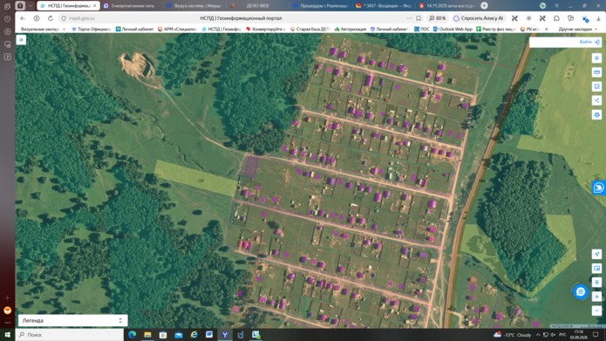Show more bookmarks with double chevron
The height and width of the screenshot is (341, 606).
click(547, 29)
